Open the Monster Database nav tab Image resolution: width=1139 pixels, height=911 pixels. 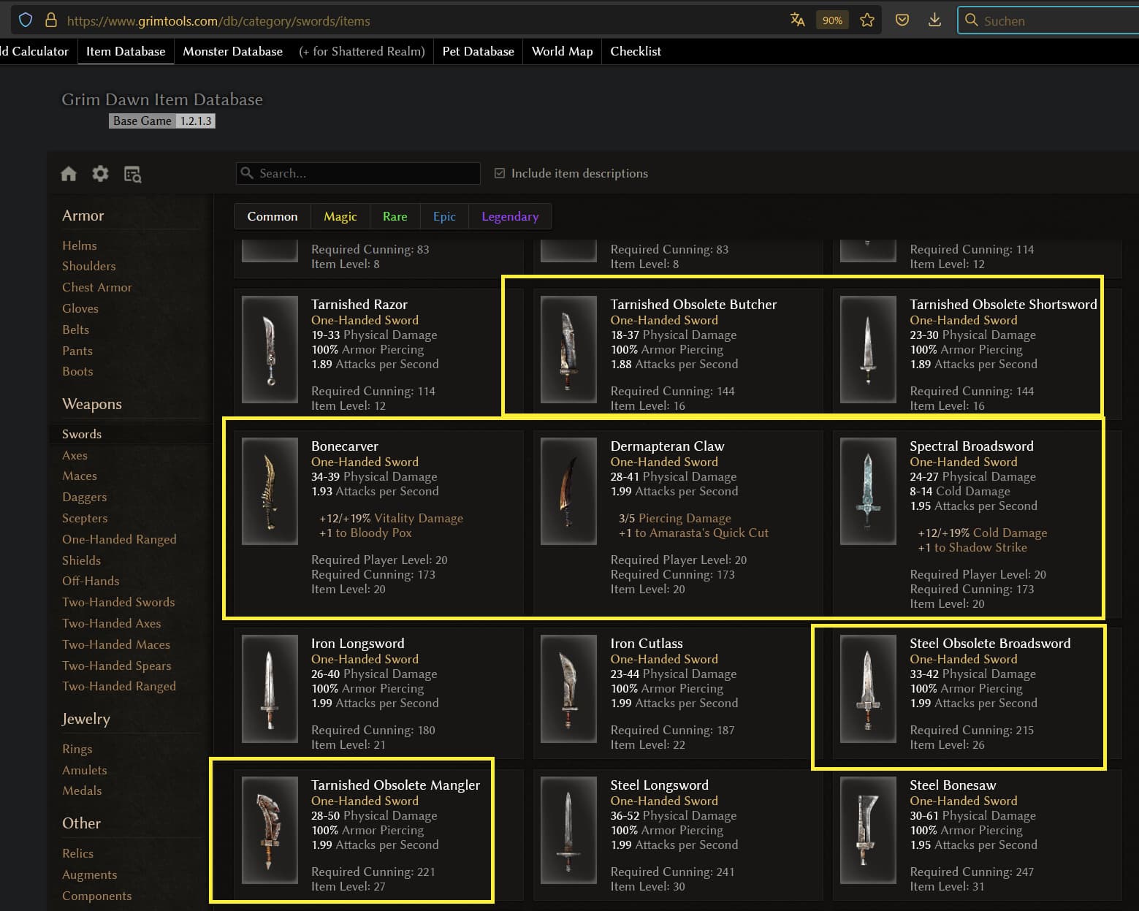[x=232, y=51]
